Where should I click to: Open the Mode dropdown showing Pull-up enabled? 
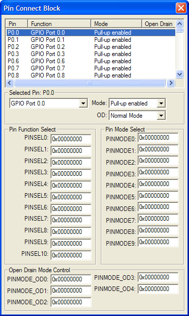[161, 103]
